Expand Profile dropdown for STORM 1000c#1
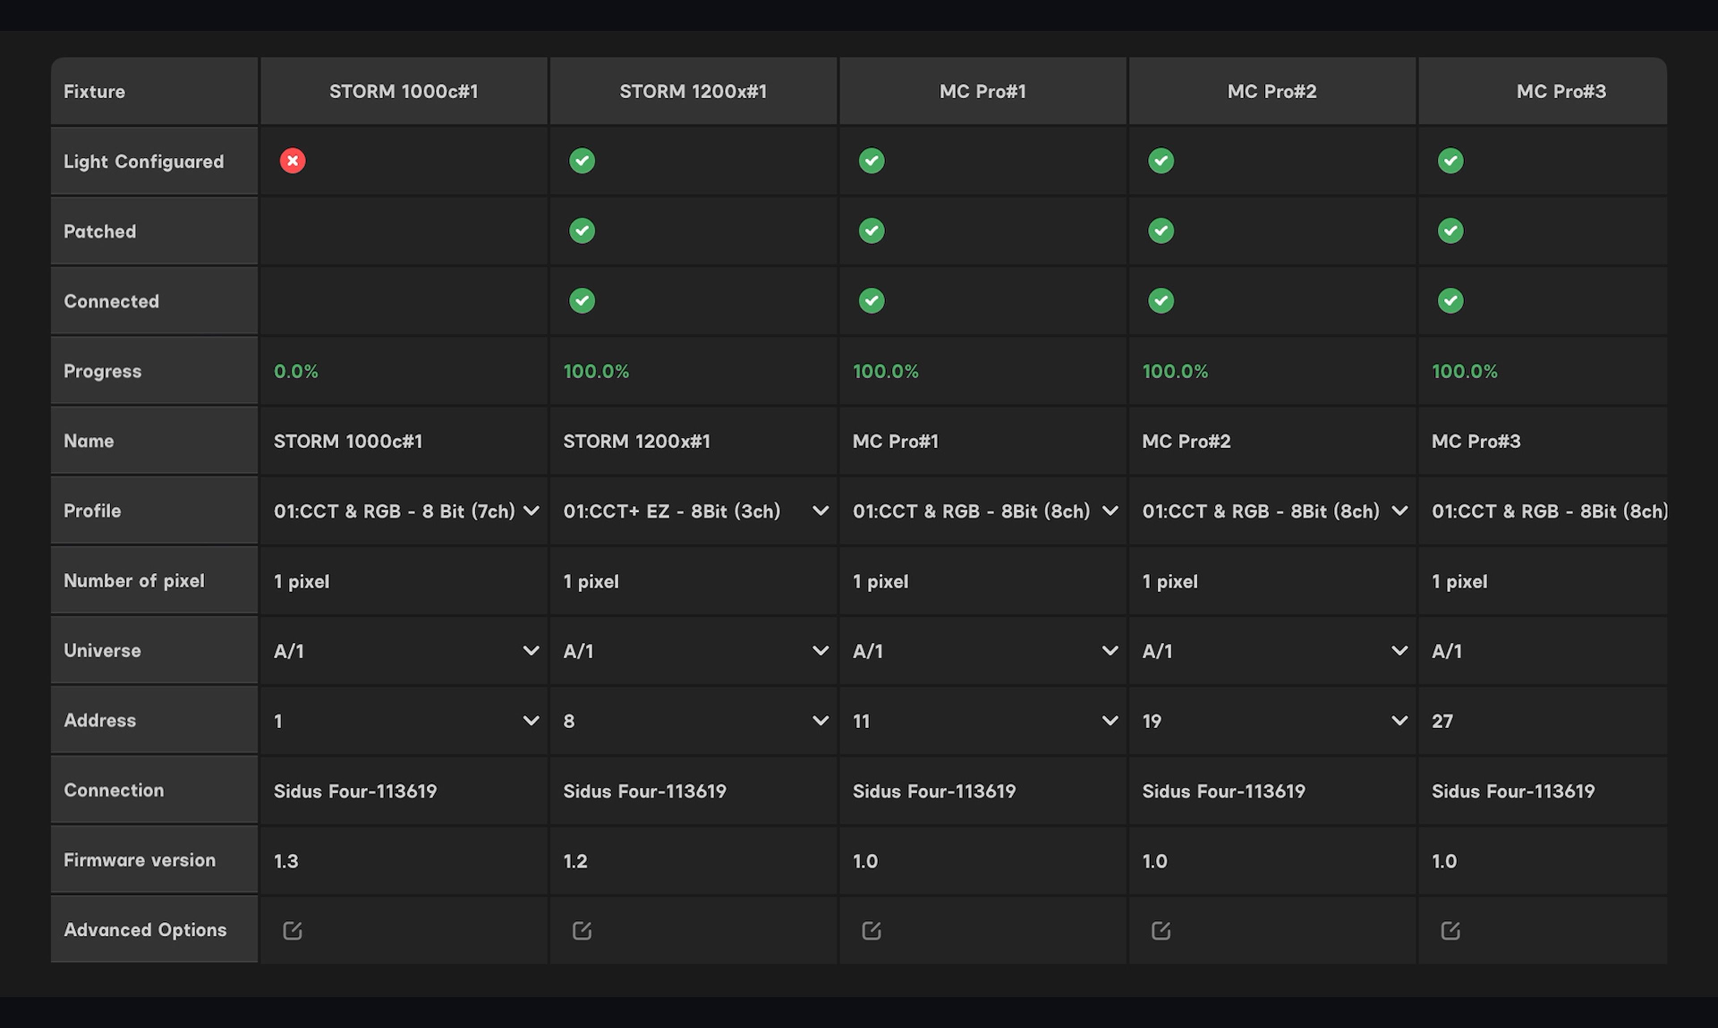Viewport: 1718px width, 1028px height. [x=532, y=511]
